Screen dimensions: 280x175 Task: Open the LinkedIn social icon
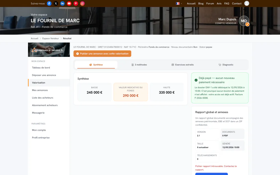pyautogui.click(x=62, y=3)
